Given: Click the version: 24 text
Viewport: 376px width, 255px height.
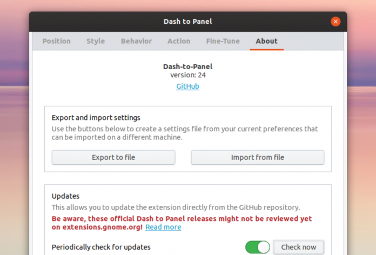Looking at the screenshot, I should (x=187, y=75).
